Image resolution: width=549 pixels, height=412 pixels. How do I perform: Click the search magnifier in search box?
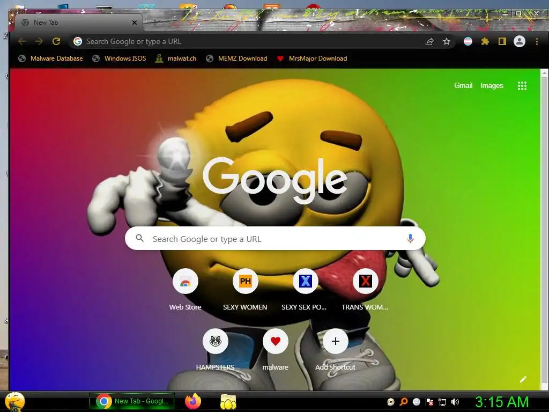coord(140,238)
